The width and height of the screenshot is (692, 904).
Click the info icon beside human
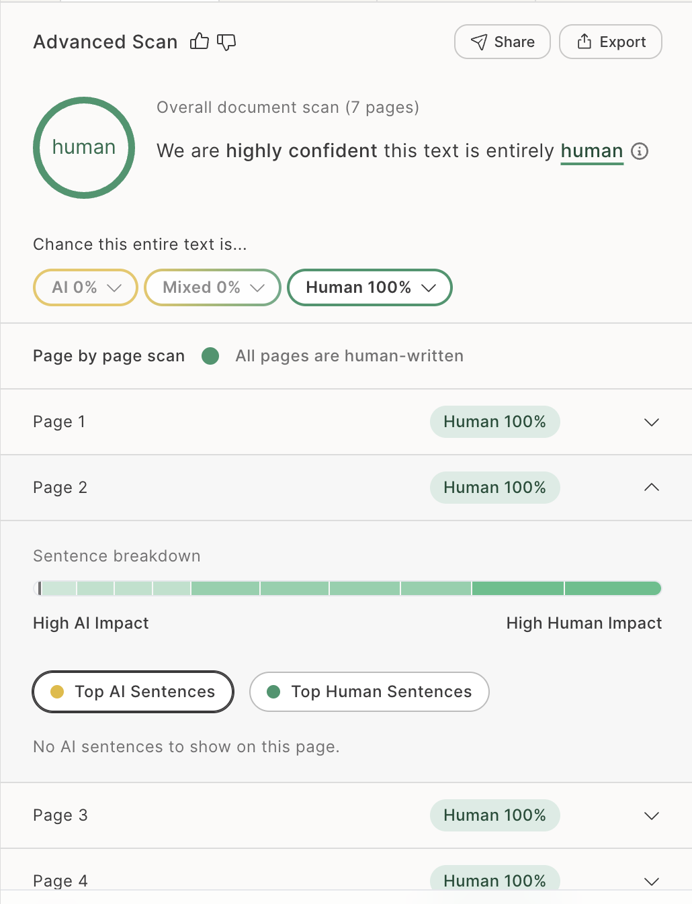point(640,151)
